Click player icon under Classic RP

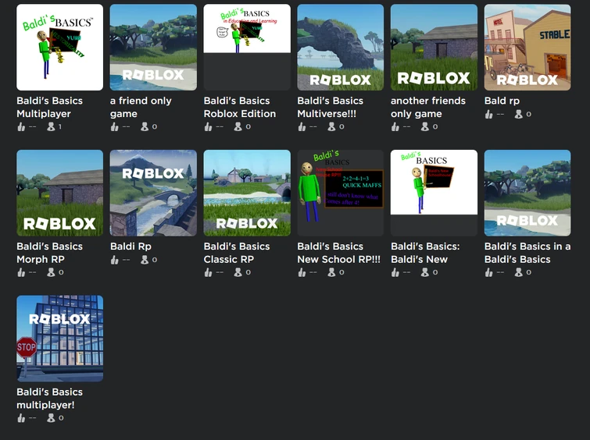(238, 272)
